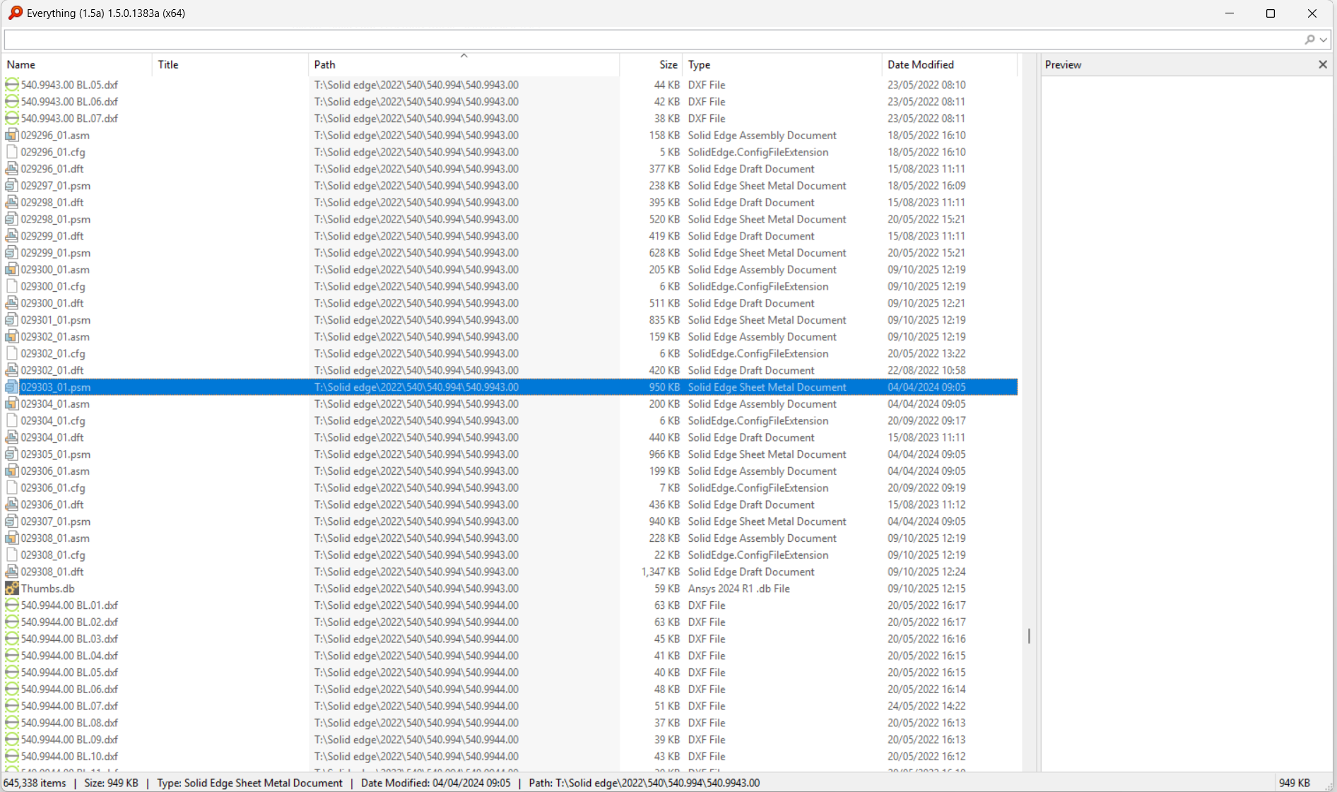
Task: Click the config file icon beside 029296_01.cfg
Action: tap(12, 152)
